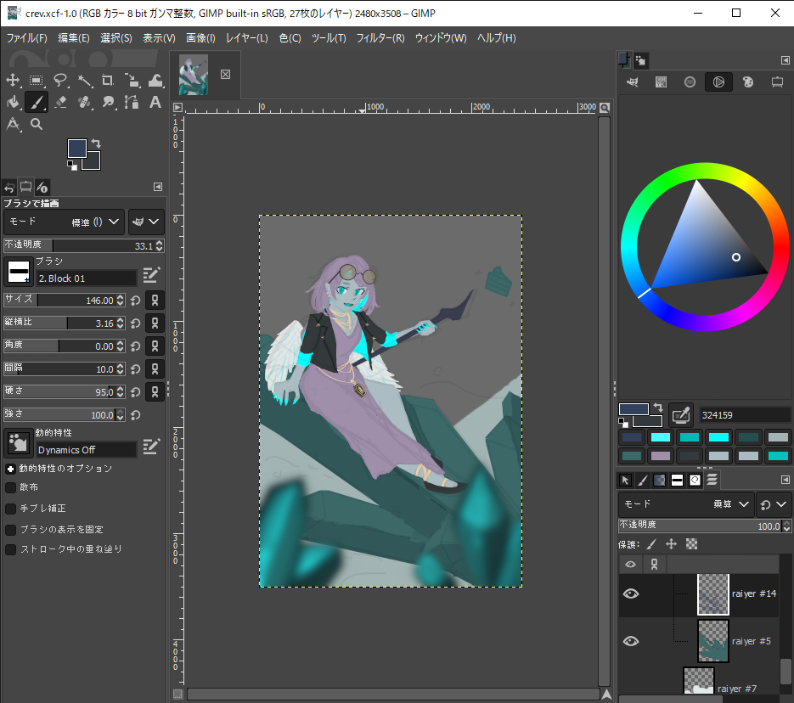Enable the 手ブレ補正 checkbox
Screen dimensions: 794x703
pyautogui.click(x=11, y=508)
